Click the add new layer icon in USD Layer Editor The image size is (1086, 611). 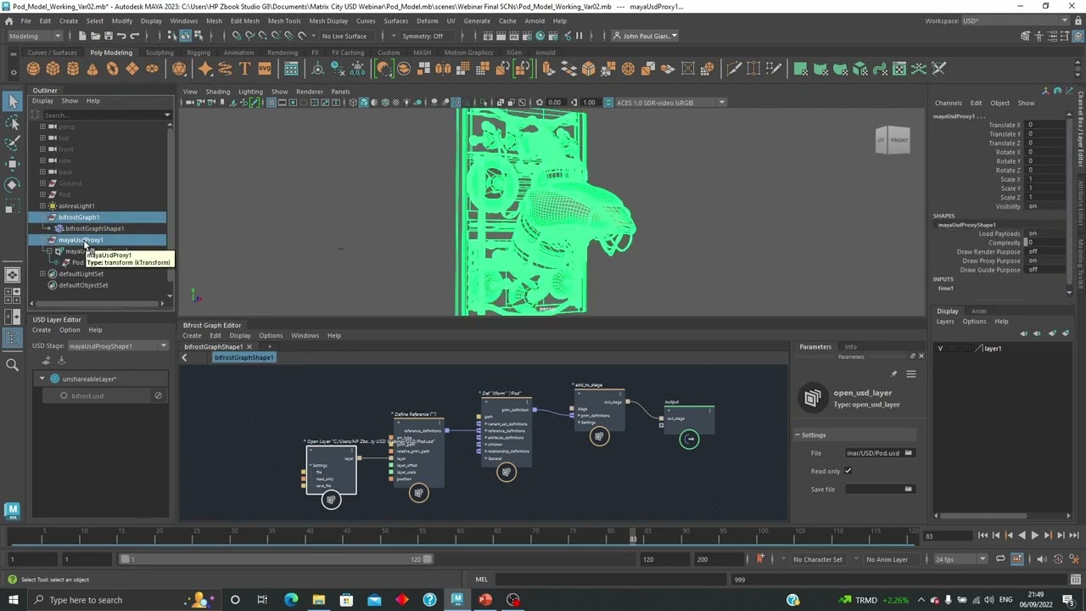(47, 361)
